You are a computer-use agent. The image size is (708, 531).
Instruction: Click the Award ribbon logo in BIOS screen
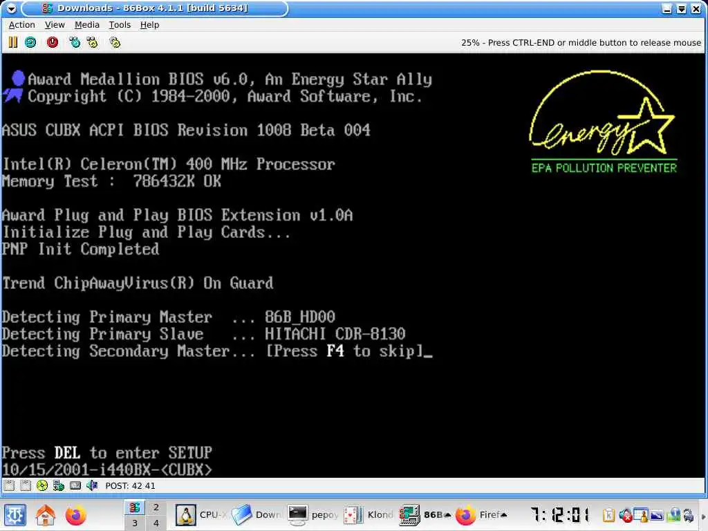14,86
